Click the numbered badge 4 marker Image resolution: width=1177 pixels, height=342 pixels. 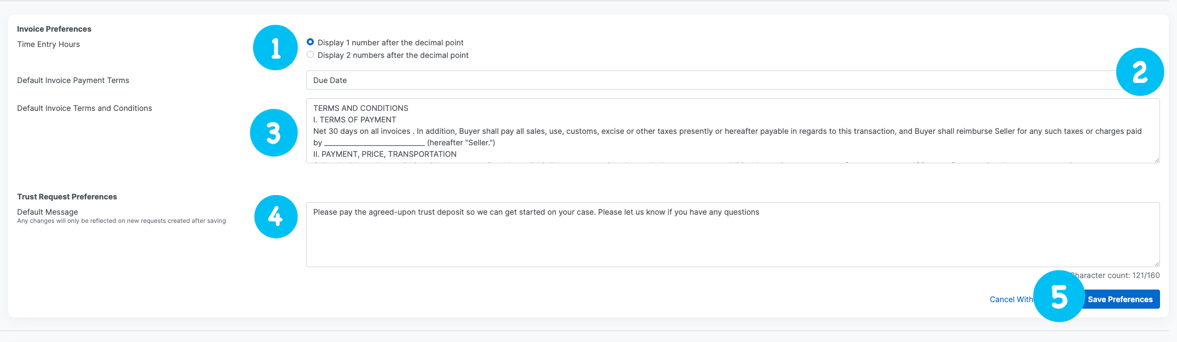click(275, 216)
